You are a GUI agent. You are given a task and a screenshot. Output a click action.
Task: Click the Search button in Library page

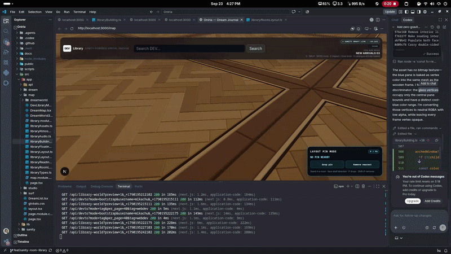coord(255,49)
